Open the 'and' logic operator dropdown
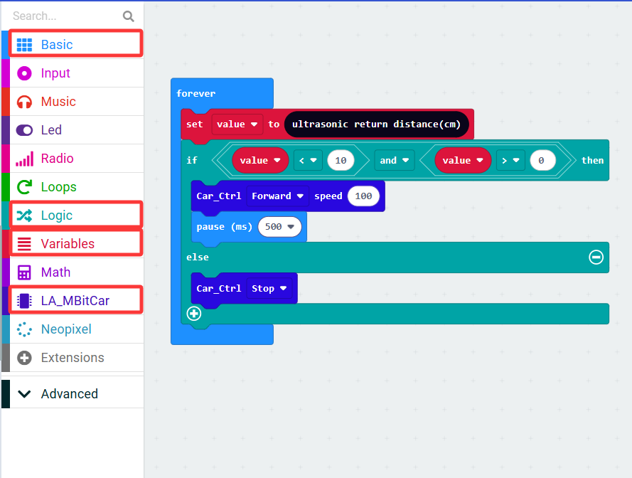Viewport: 632px width, 478px height. pyautogui.click(x=394, y=161)
